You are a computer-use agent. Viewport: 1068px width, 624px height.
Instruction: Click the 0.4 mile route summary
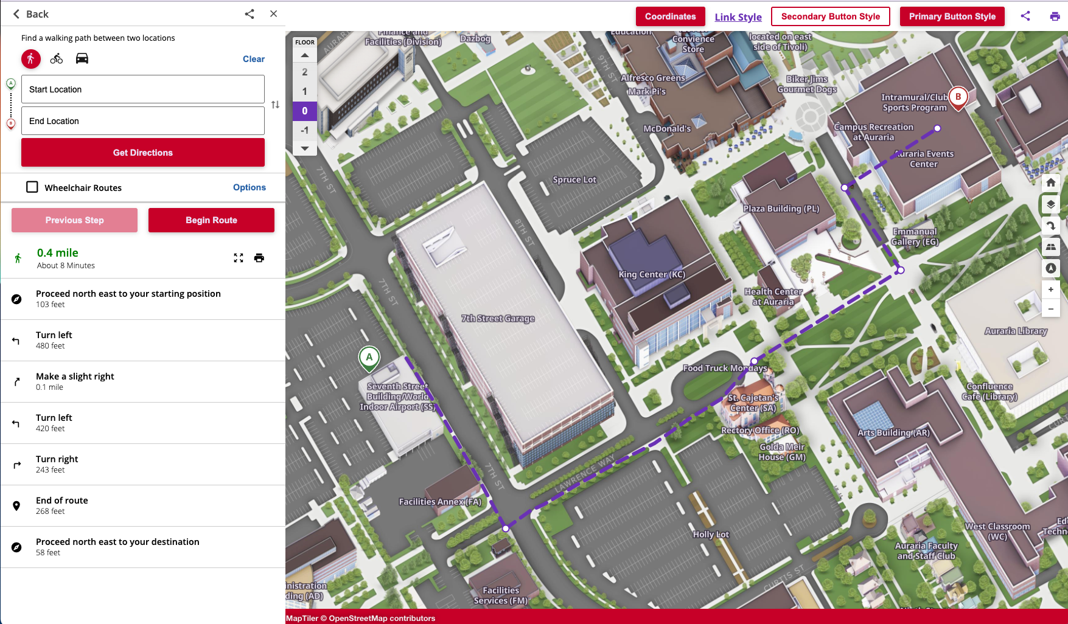pyautogui.click(x=57, y=252)
